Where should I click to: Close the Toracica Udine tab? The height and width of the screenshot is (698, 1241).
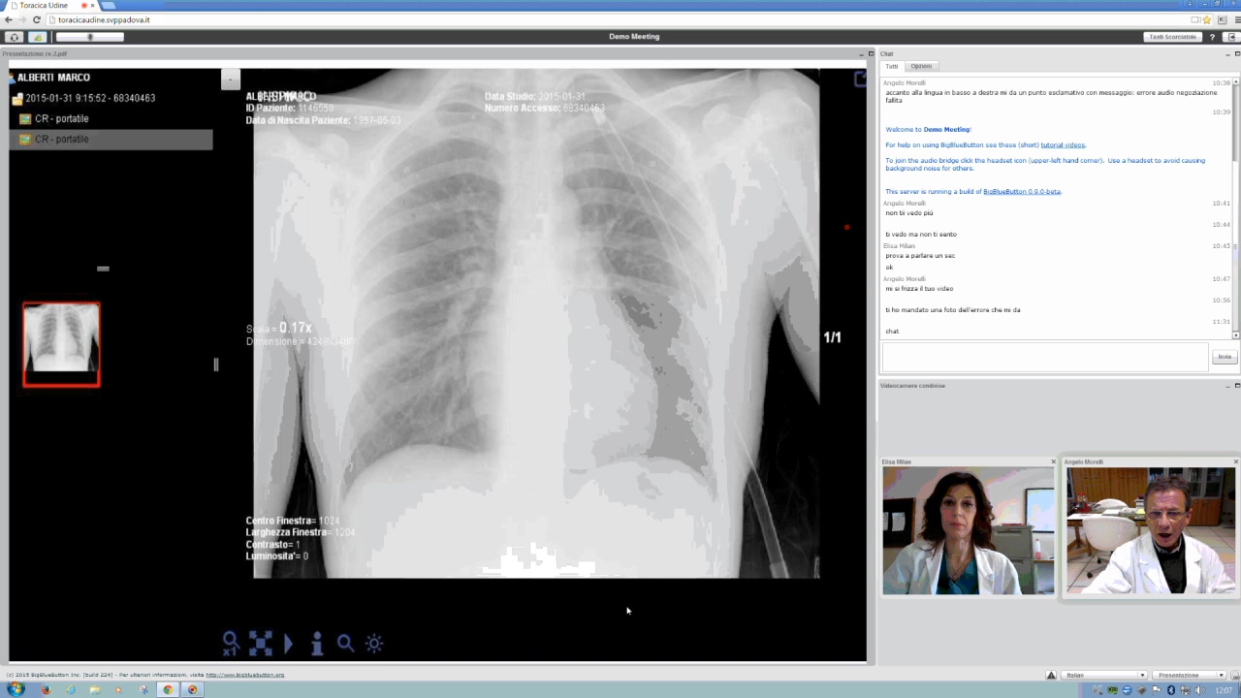point(93,6)
